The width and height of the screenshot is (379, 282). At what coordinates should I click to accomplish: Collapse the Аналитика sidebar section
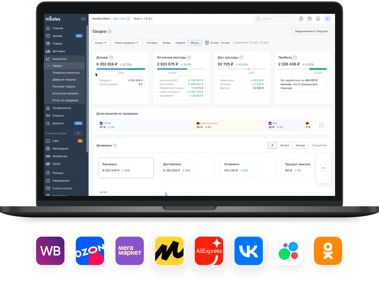(x=59, y=59)
